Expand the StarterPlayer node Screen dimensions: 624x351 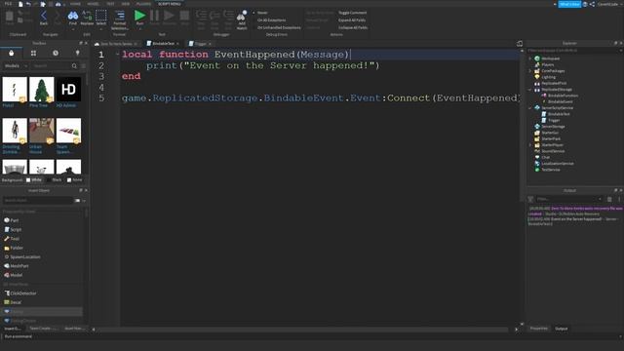coord(530,145)
